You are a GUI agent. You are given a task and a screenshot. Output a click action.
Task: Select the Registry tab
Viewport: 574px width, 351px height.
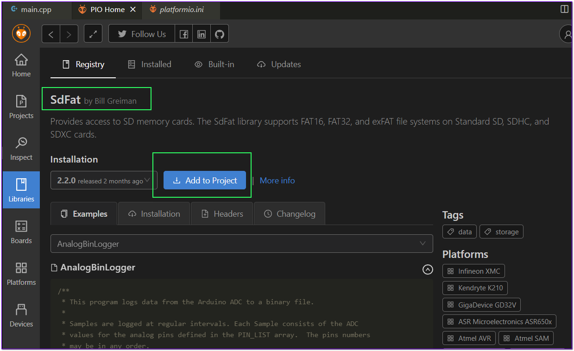[x=83, y=64]
